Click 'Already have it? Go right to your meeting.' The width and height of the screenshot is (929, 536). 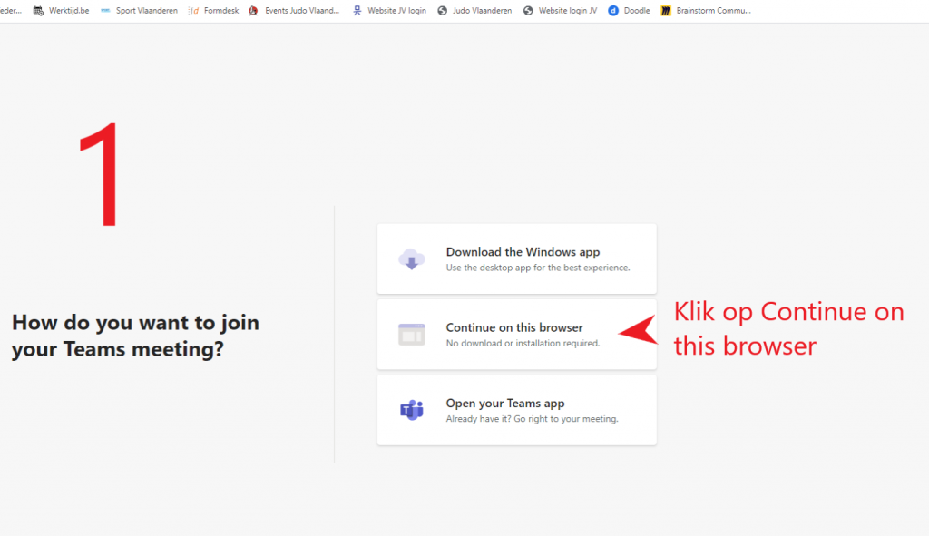tap(532, 419)
